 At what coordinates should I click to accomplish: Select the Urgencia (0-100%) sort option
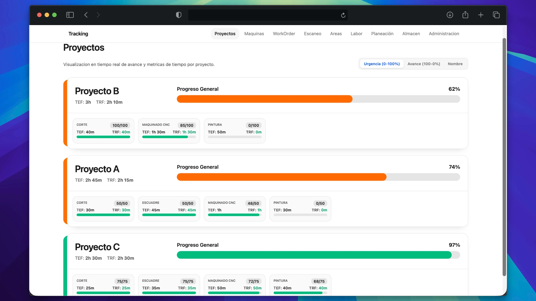coord(382,64)
